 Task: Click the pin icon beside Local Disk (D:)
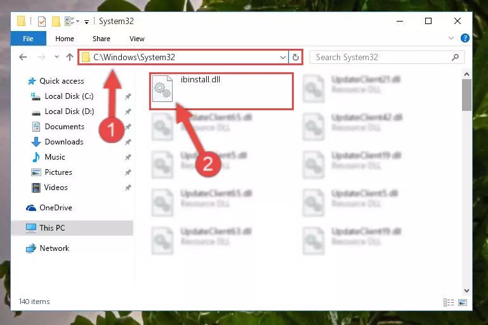tap(128, 112)
